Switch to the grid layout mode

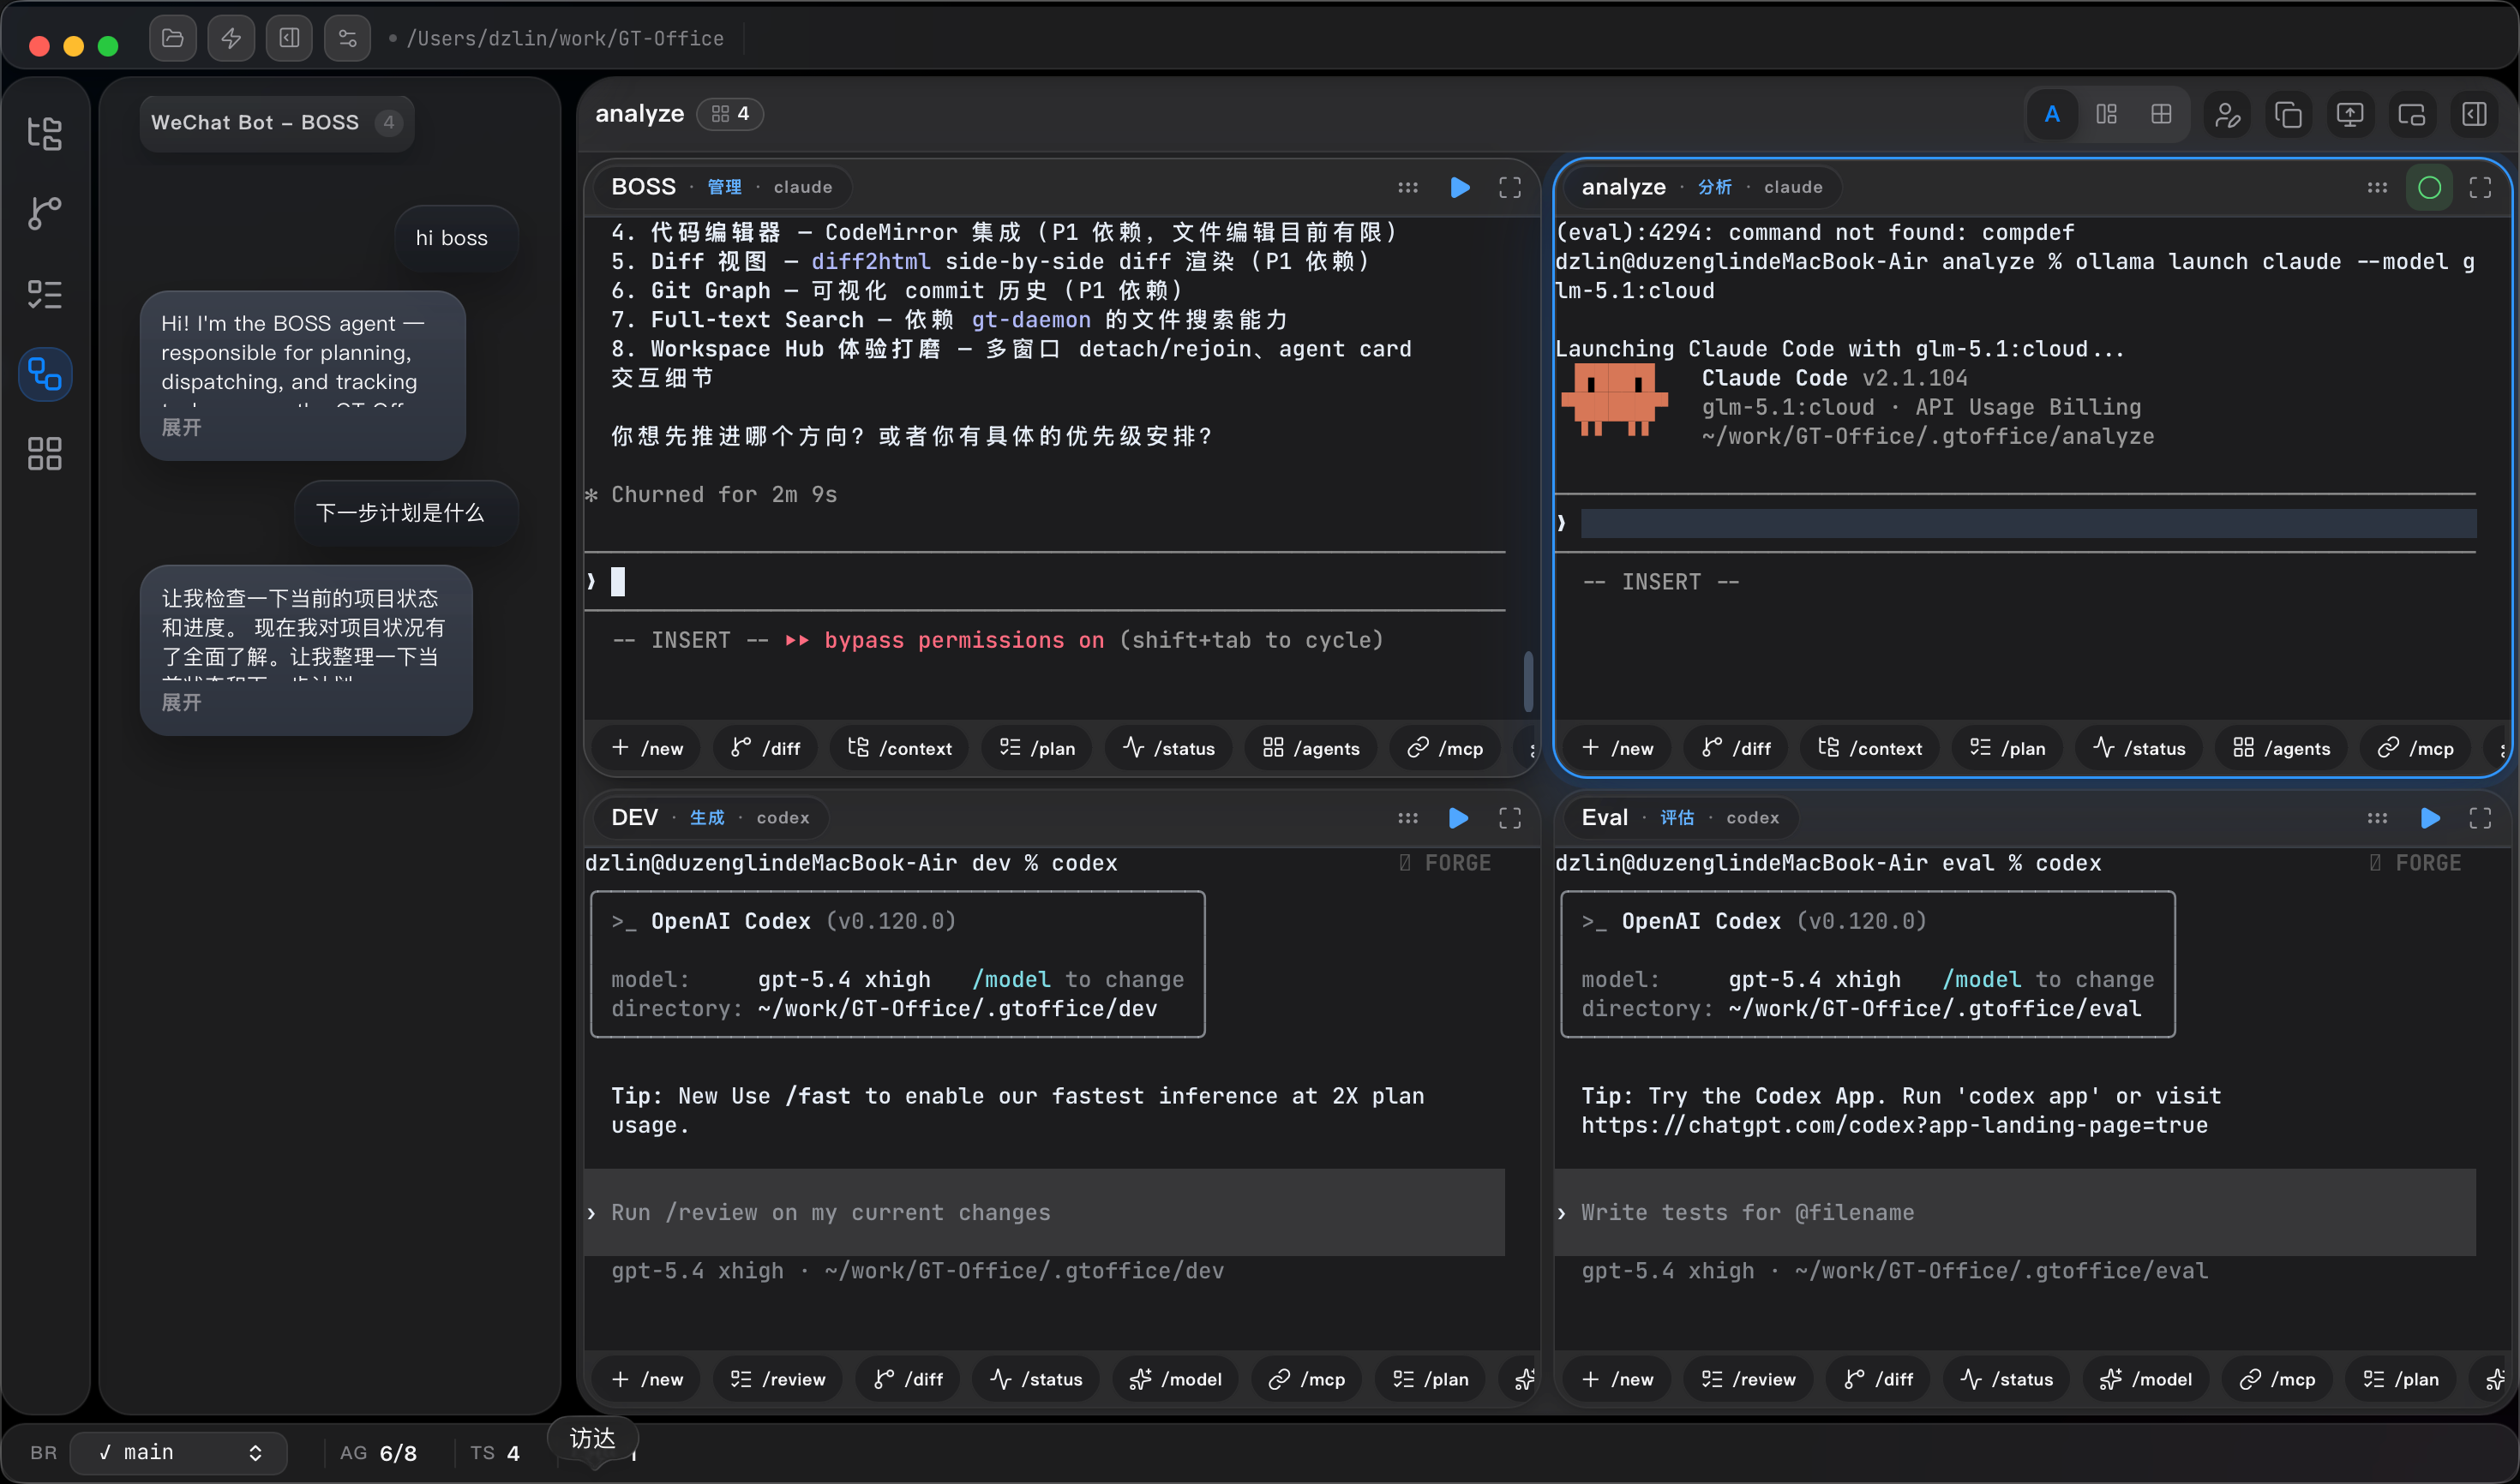tap(2161, 114)
